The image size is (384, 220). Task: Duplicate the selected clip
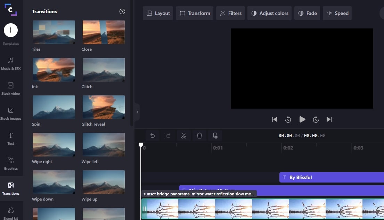pos(215,135)
